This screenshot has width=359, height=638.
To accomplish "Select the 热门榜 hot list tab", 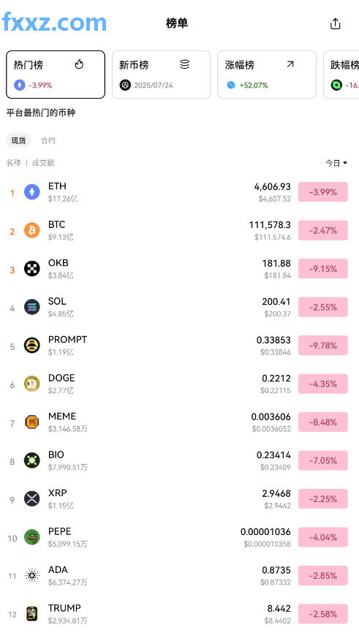I will pyautogui.click(x=56, y=75).
